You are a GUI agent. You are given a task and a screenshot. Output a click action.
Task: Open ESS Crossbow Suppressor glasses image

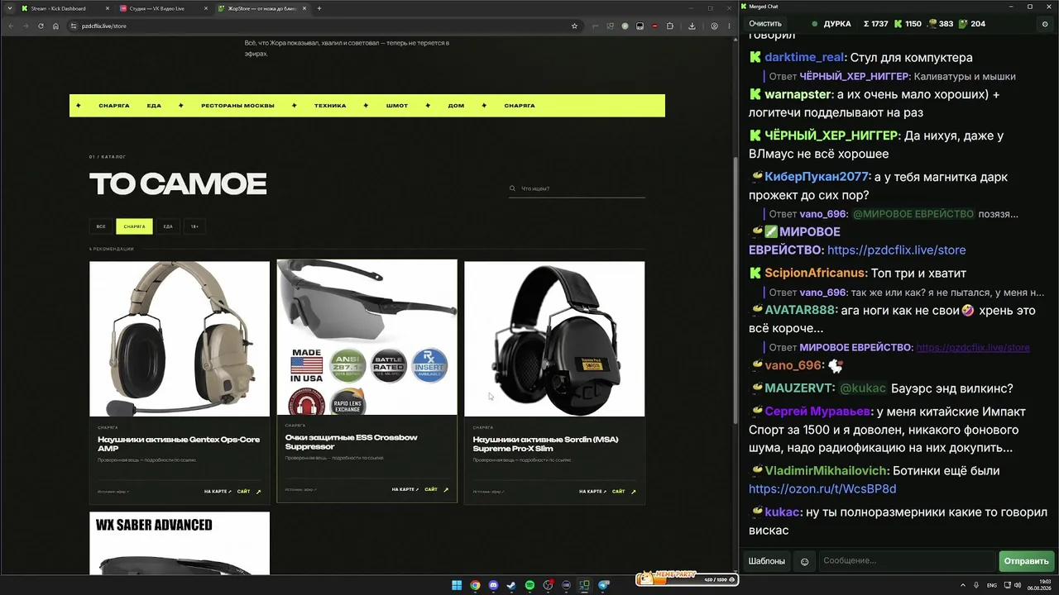click(x=367, y=337)
